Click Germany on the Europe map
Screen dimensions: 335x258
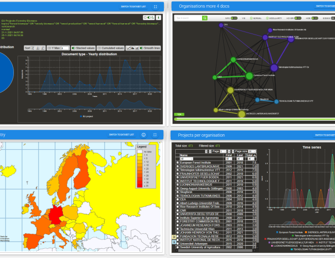(x=55, y=214)
